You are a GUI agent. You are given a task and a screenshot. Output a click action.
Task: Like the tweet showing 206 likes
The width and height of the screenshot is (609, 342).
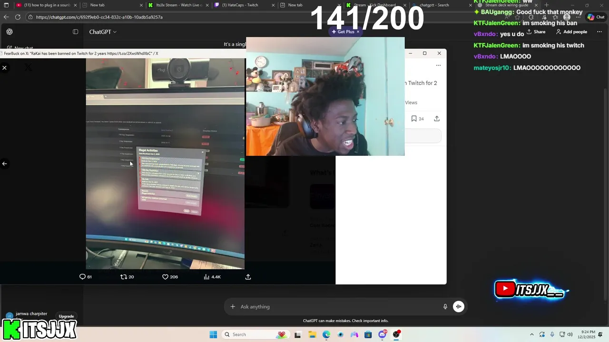click(170, 276)
